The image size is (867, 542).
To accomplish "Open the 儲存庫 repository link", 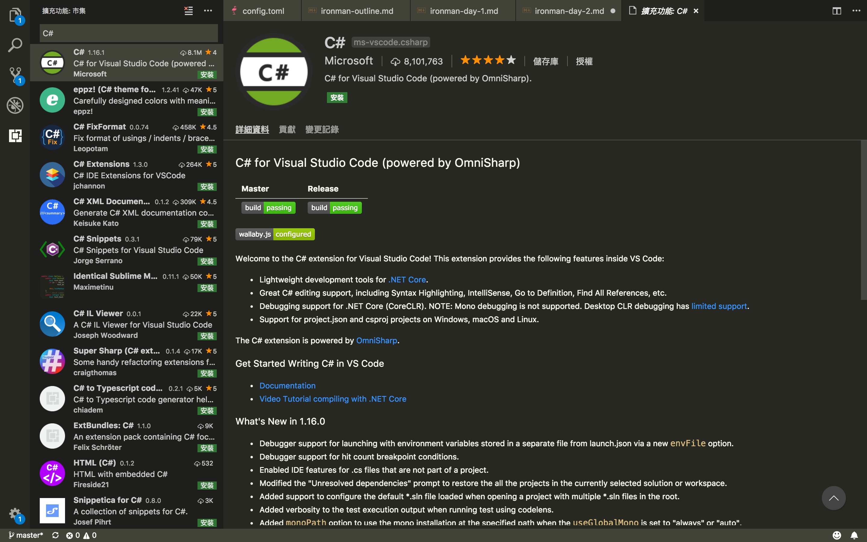I will pyautogui.click(x=545, y=61).
